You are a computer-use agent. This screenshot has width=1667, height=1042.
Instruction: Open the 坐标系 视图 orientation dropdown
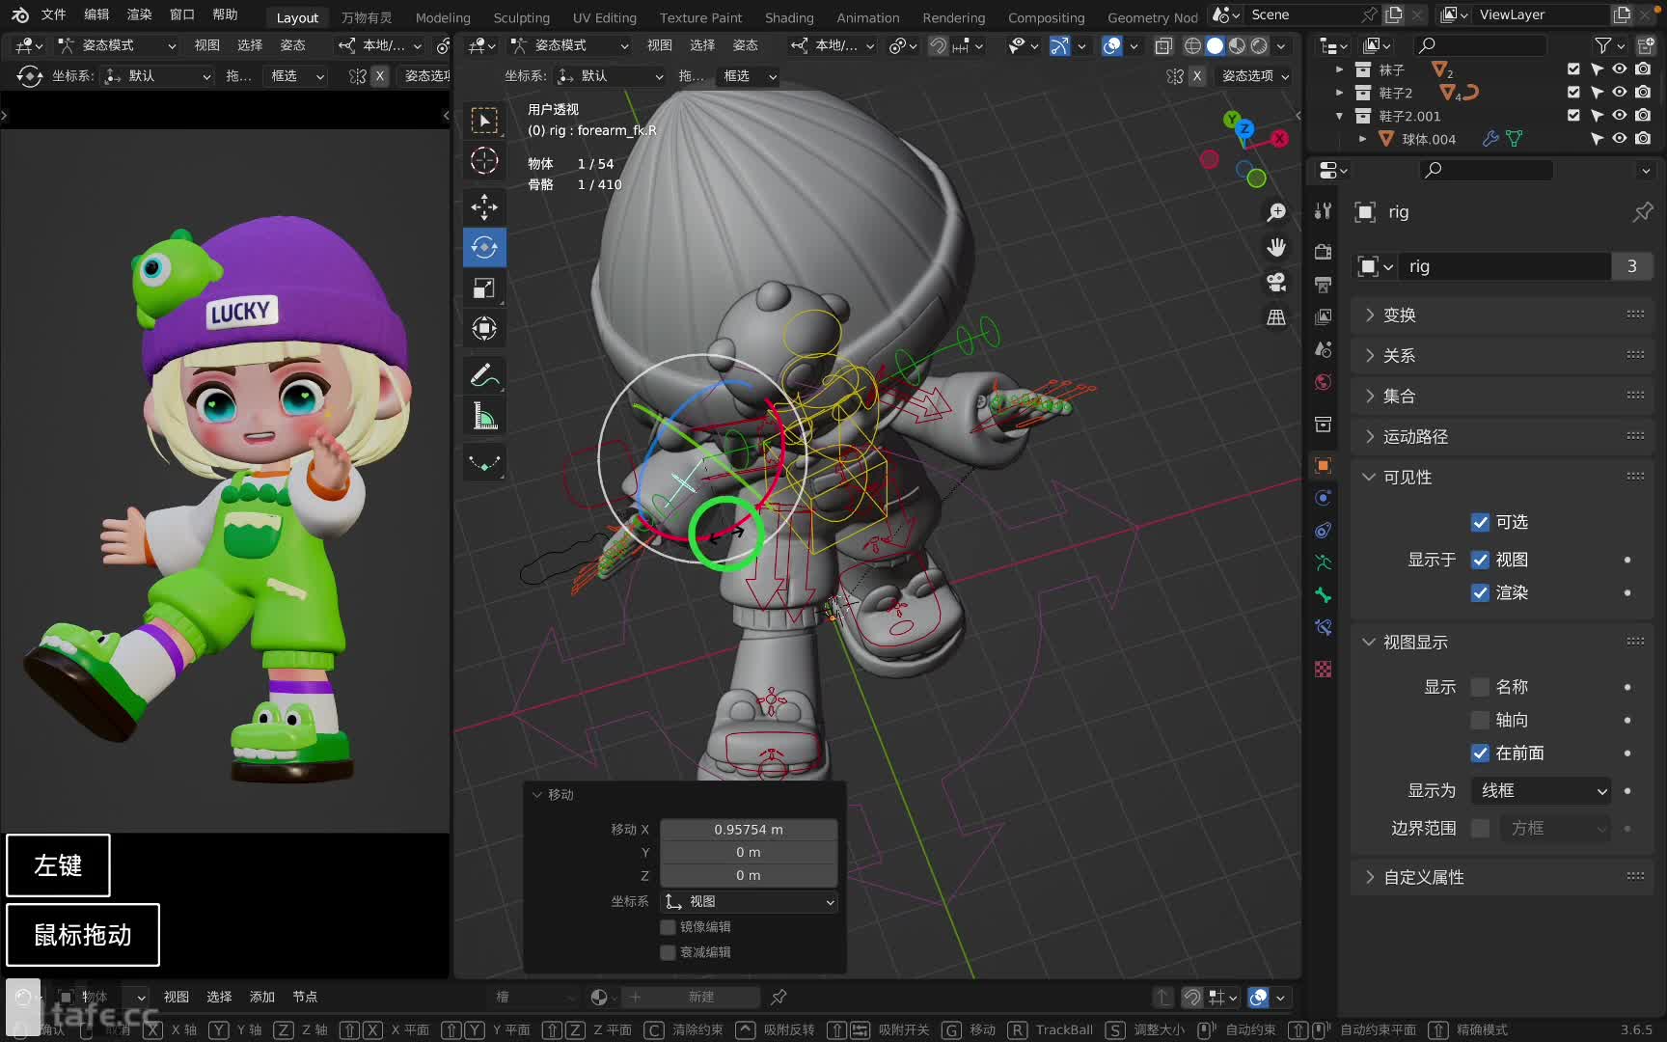pos(749,901)
